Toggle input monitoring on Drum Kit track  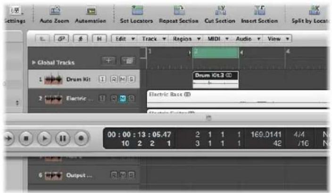(102, 79)
